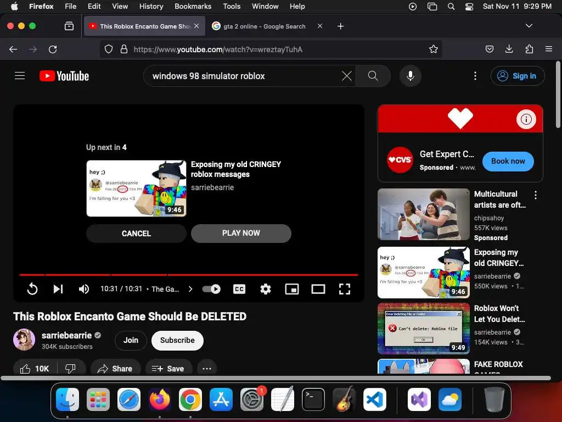The width and height of the screenshot is (562, 422).
Task: Subscribe to sarriebearrie
Action: (177, 340)
